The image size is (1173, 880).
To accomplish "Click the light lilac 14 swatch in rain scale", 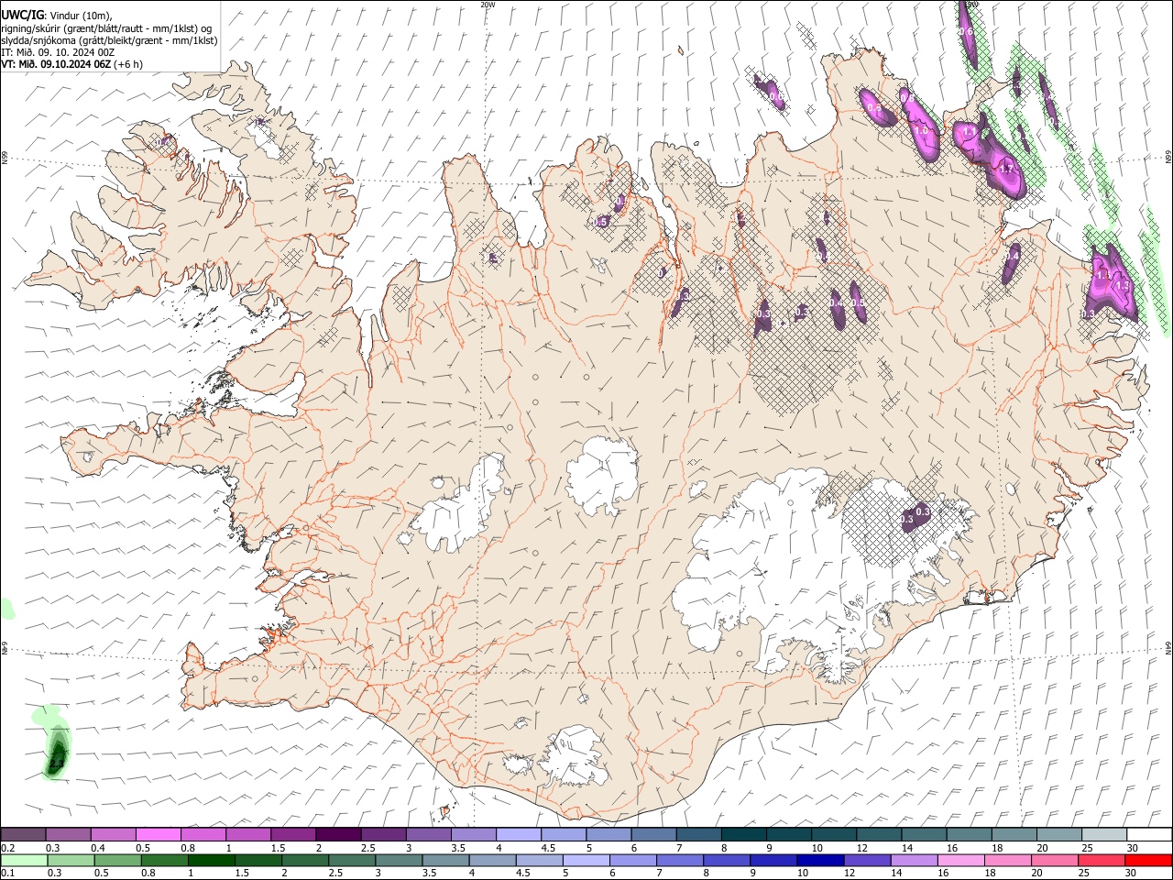I will coord(915,861).
